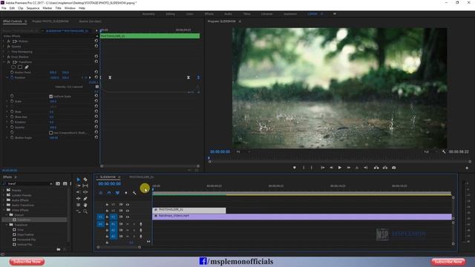Image resolution: width=475 pixels, height=267 pixels.
Task: Switch to PHOTOHOLDER_01 timeline tab
Action: 142,177
